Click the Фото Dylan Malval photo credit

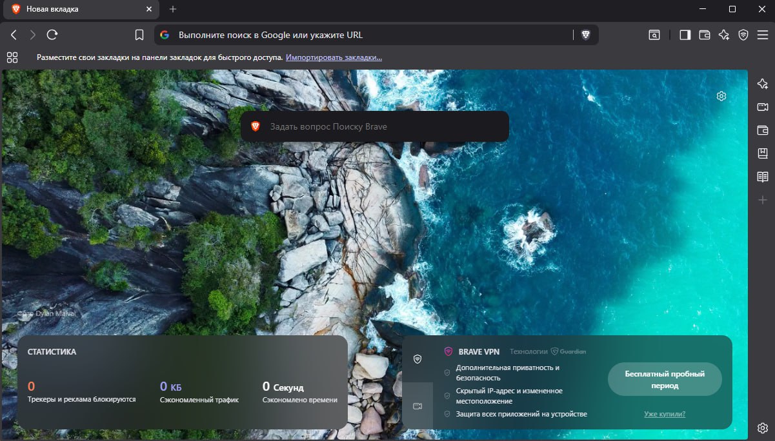46,313
